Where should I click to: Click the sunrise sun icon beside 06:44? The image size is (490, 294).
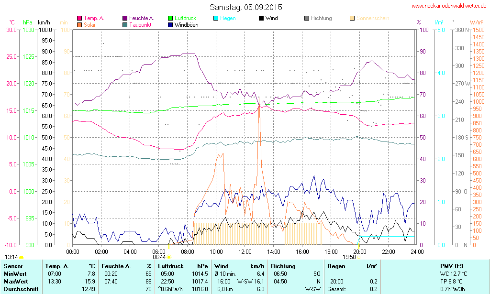169,257
